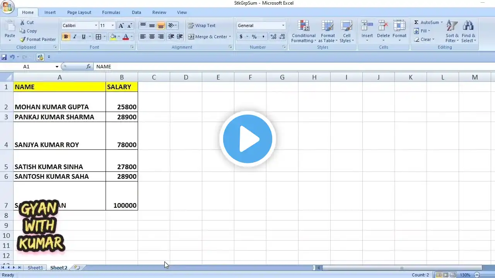Open the Data tab
The width and height of the screenshot is (495, 278).
(137, 12)
